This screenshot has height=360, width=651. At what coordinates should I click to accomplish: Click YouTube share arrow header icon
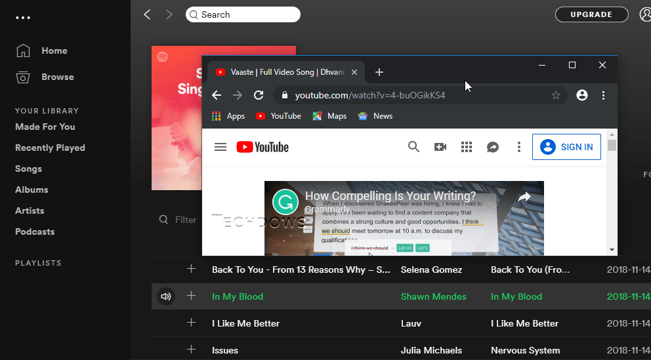493,147
